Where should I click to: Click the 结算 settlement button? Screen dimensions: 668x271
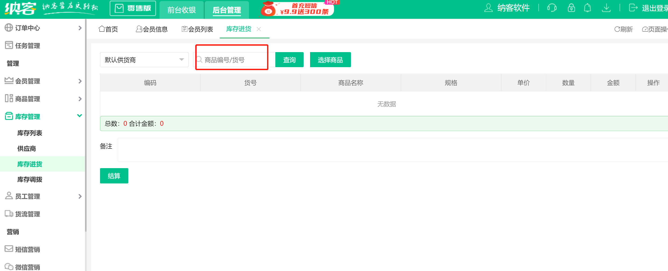(x=114, y=176)
